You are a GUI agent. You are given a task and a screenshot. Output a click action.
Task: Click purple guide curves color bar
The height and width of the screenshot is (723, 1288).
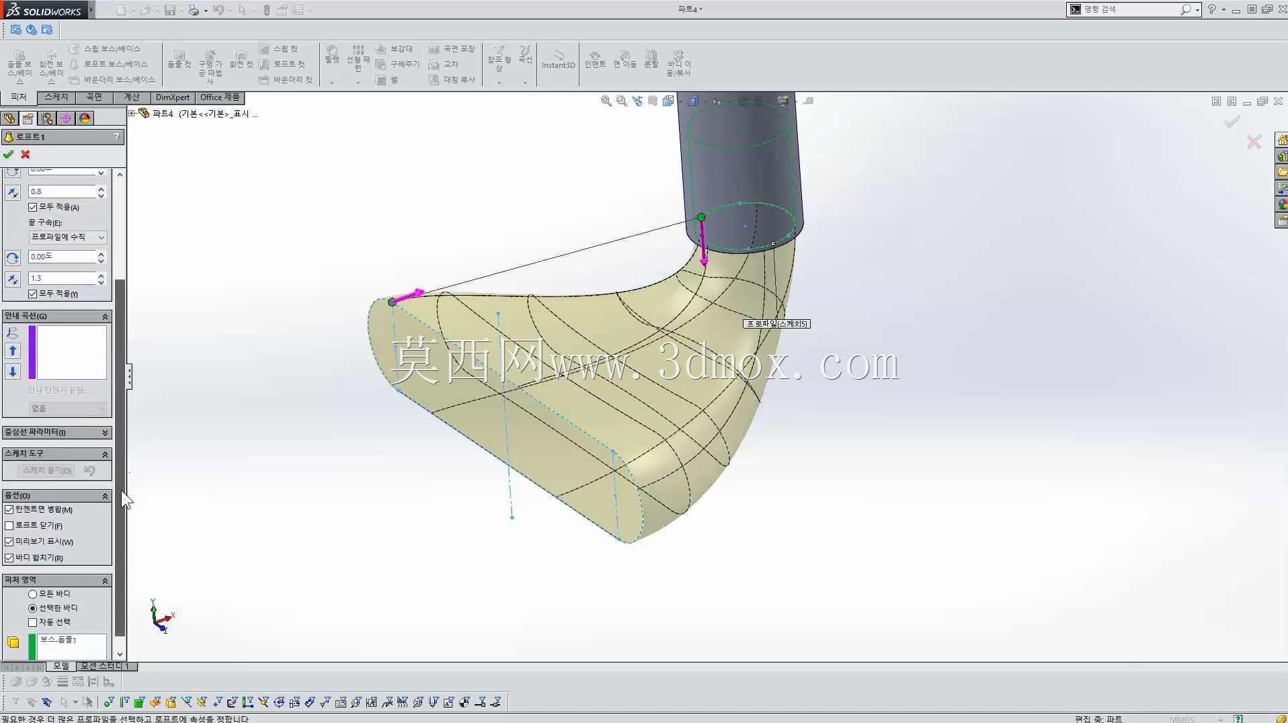[32, 353]
